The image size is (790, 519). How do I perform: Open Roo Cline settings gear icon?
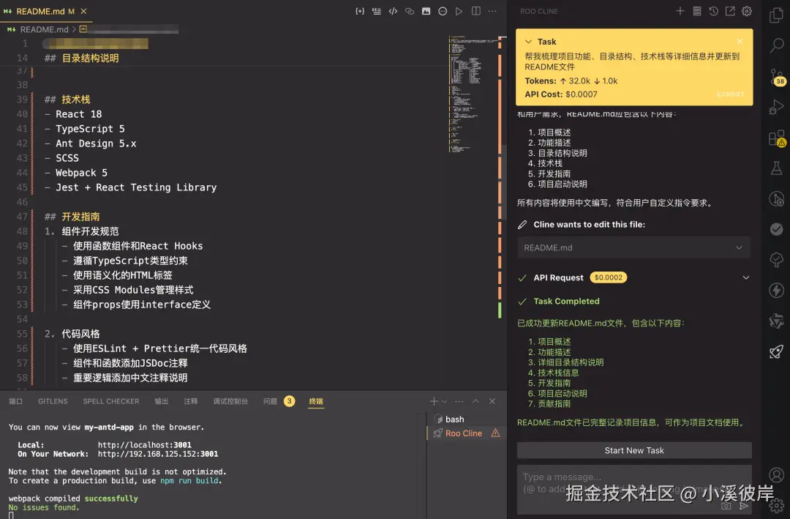click(x=748, y=11)
